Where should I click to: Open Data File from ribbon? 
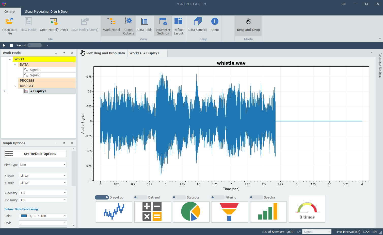coord(10,26)
